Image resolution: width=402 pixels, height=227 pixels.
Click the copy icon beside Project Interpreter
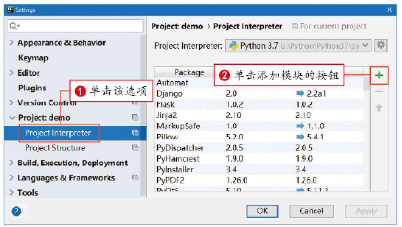click(x=135, y=133)
